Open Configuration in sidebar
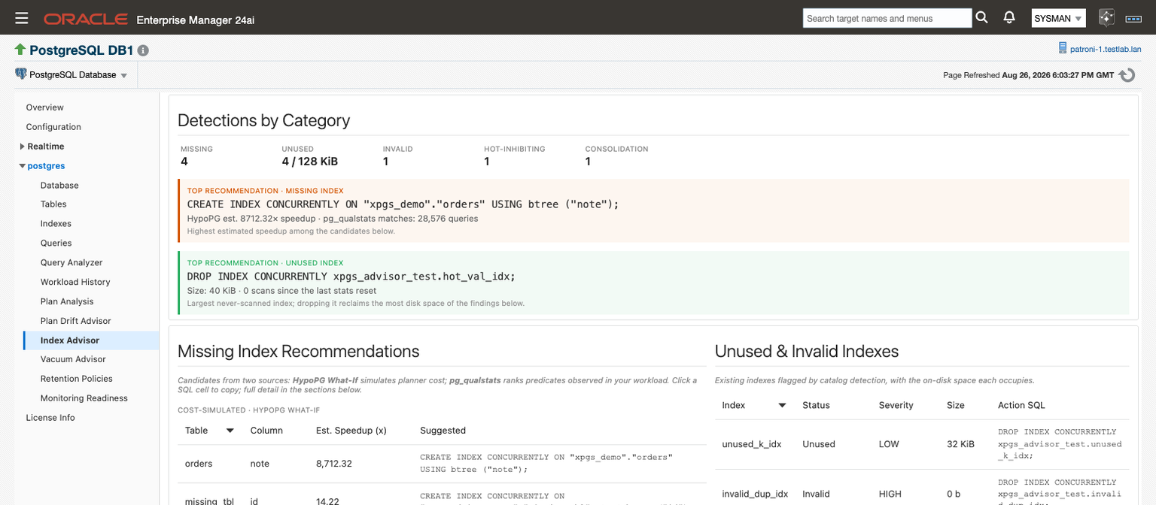The height and width of the screenshot is (505, 1156). pyautogui.click(x=53, y=127)
